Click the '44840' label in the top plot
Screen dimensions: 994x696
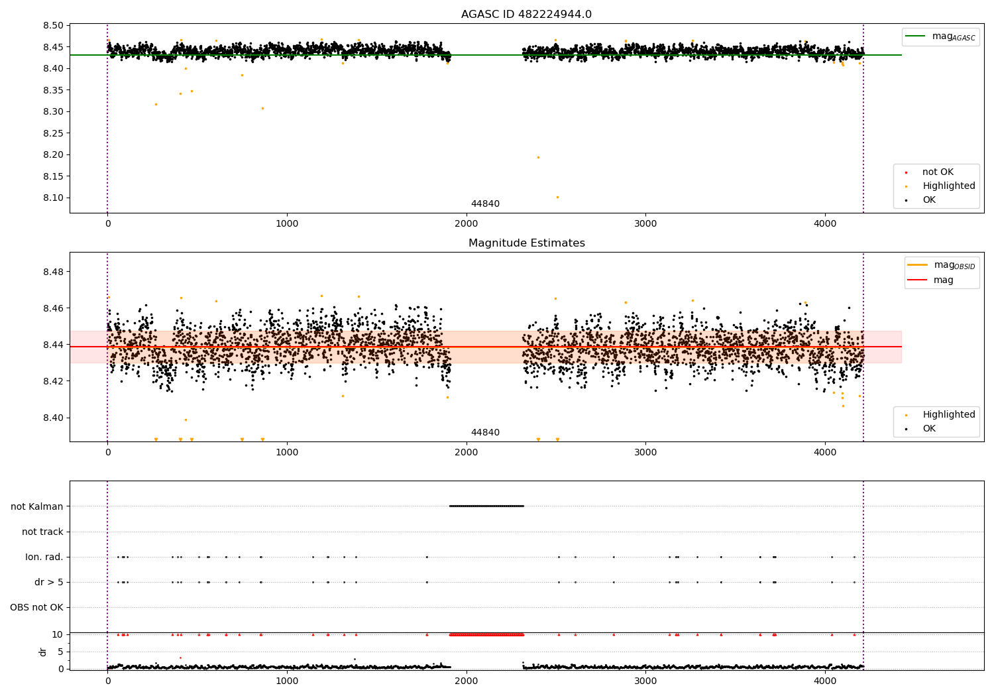pos(485,204)
